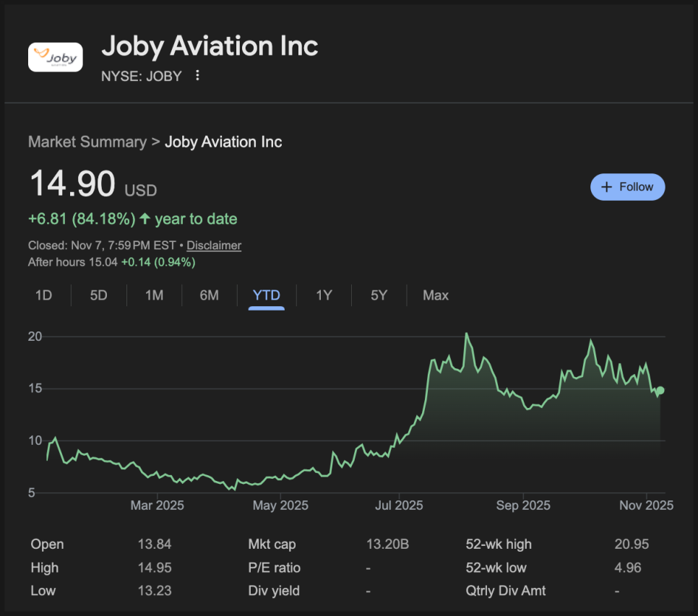Show the Max time range
698x616 pixels.
pos(436,295)
